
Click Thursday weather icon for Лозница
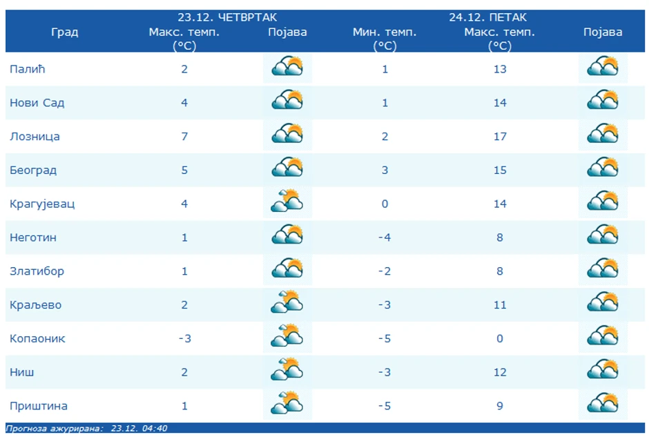[287, 135]
